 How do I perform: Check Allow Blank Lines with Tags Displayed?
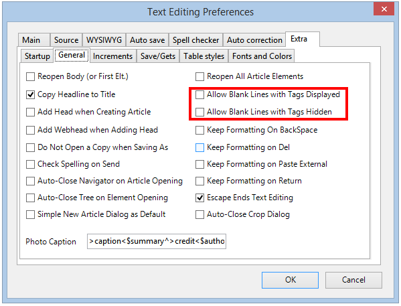[199, 94]
